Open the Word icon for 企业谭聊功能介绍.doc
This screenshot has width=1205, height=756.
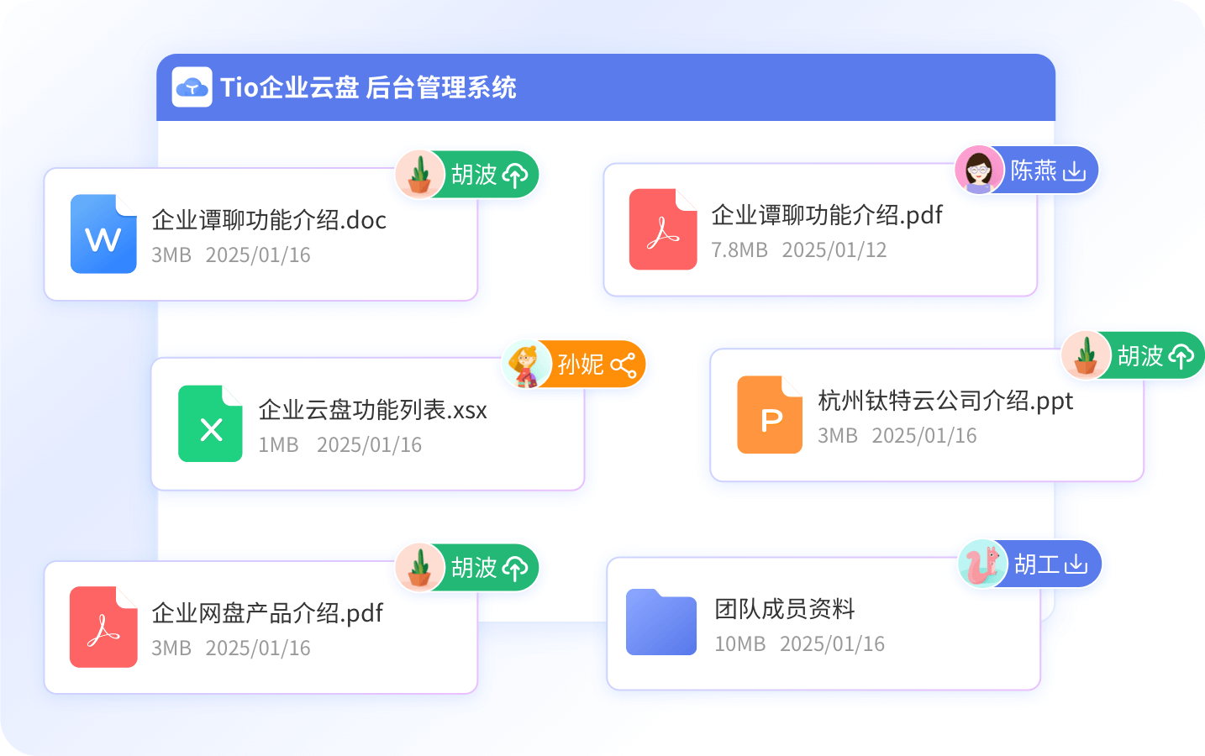(x=103, y=234)
